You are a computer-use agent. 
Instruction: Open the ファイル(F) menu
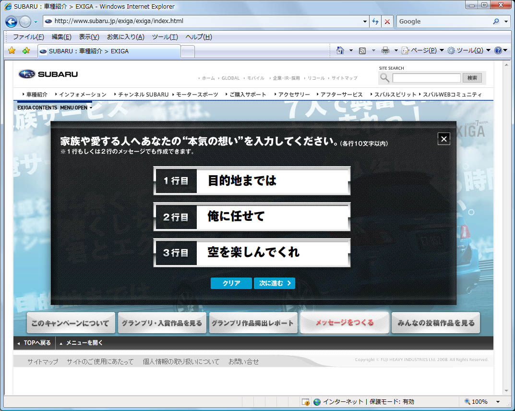click(x=28, y=37)
